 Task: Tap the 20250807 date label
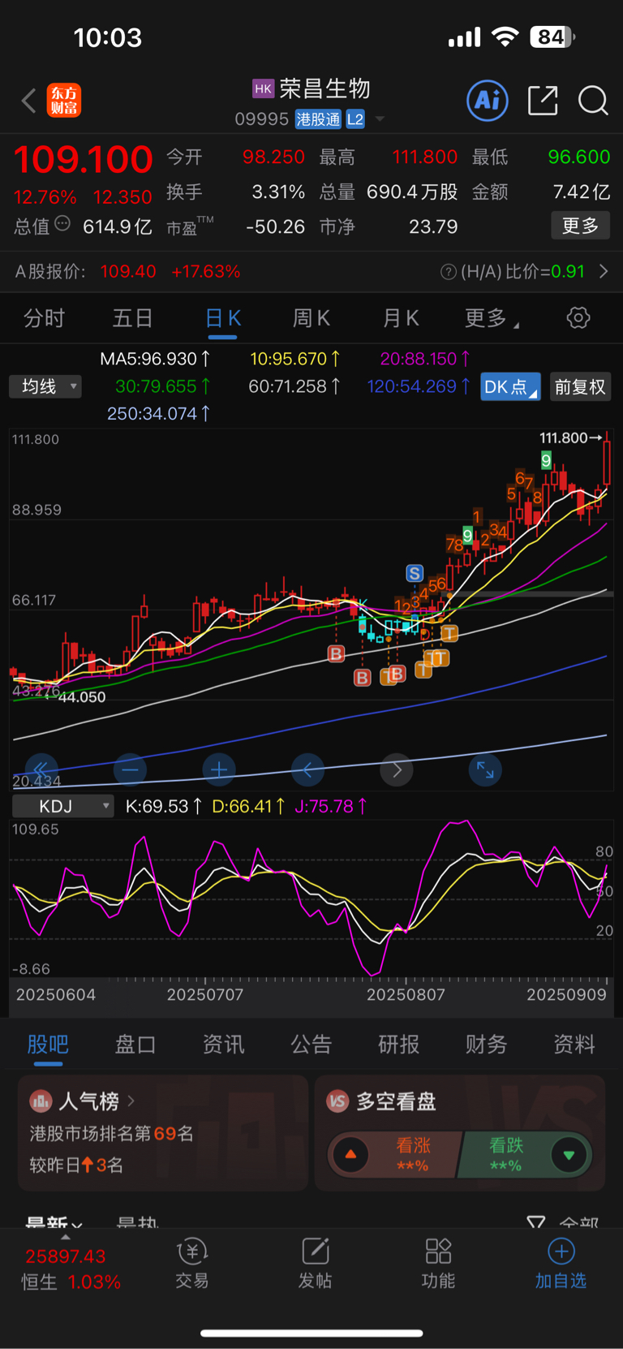406,994
